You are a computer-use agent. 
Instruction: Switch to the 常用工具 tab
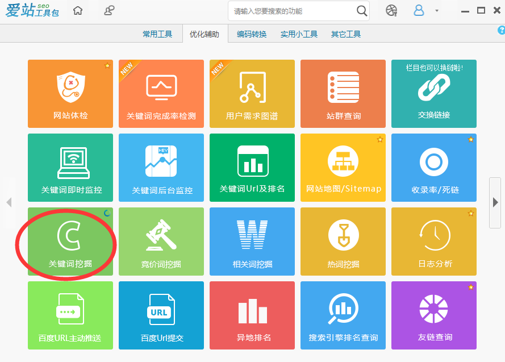click(x=157, y=34)
